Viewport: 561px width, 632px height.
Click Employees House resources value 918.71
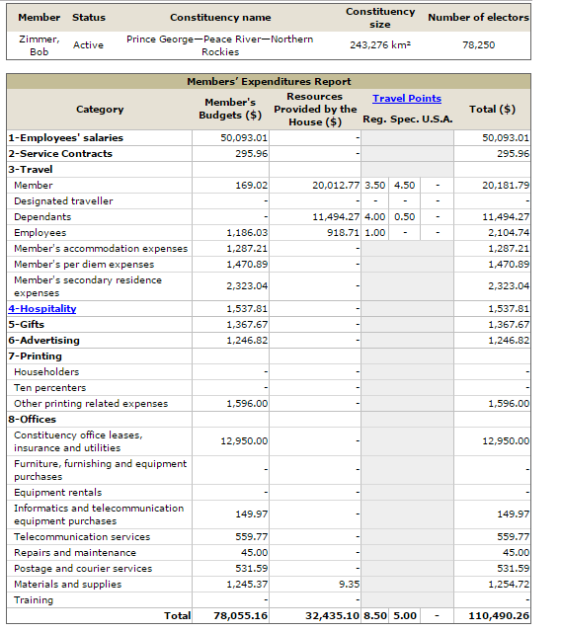click(x=343, y=233)
